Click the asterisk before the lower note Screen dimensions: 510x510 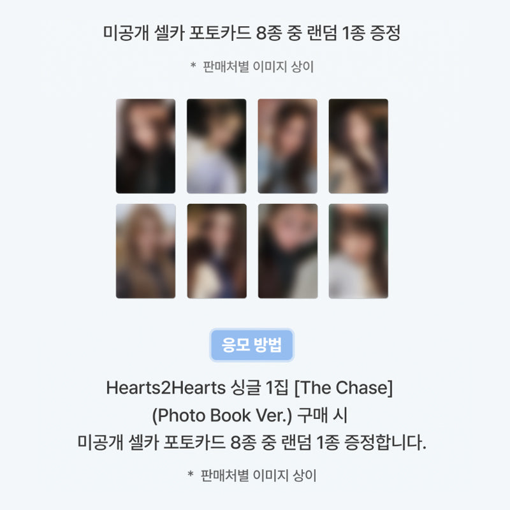click(191, 474)
